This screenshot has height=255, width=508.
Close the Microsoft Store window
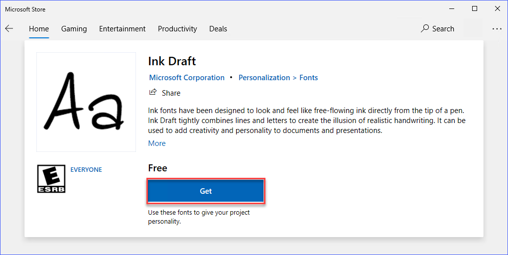[498, 9]
